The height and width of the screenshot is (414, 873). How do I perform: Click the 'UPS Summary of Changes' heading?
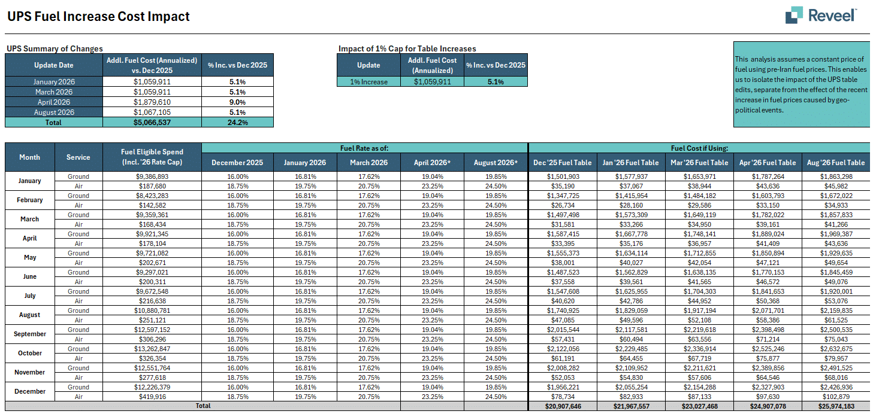(x=55, y=49)
